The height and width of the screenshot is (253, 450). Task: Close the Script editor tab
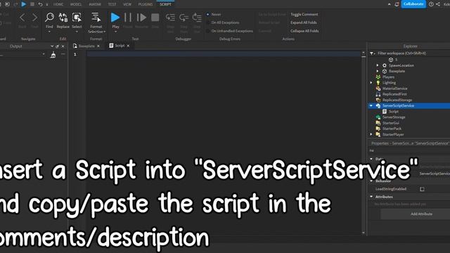click(x=128, y=46)
